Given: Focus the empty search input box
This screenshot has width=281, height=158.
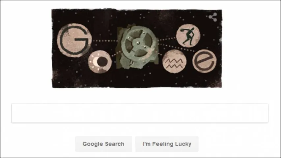Looking at the screenshot, I should point(140,113).
